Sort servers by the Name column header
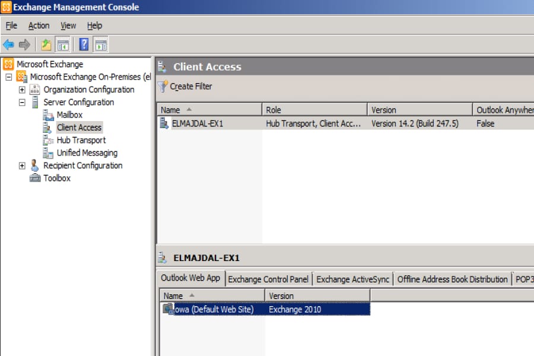The width and height of the screenshot is (534, 356). coord(209,110)
